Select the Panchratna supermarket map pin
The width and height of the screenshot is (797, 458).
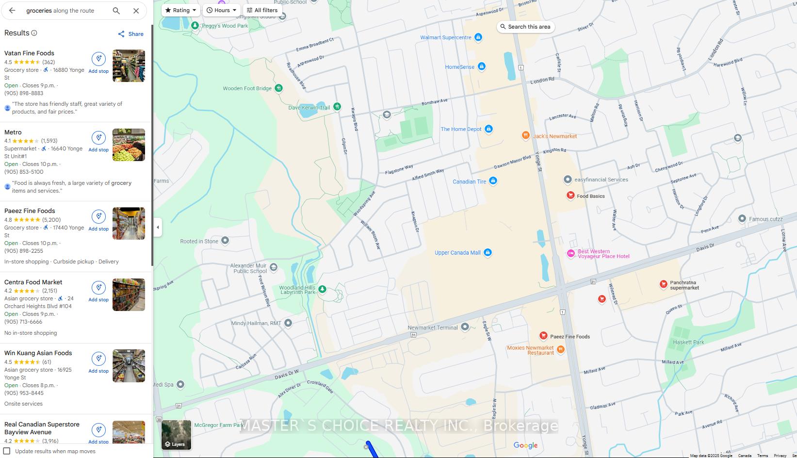(x=663, y=284)
